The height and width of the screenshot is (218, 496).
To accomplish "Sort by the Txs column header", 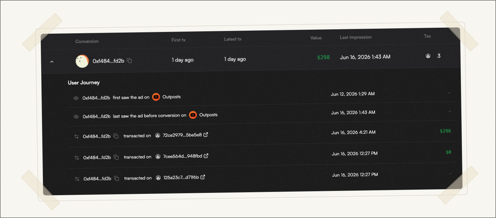I will pos(427,36).
